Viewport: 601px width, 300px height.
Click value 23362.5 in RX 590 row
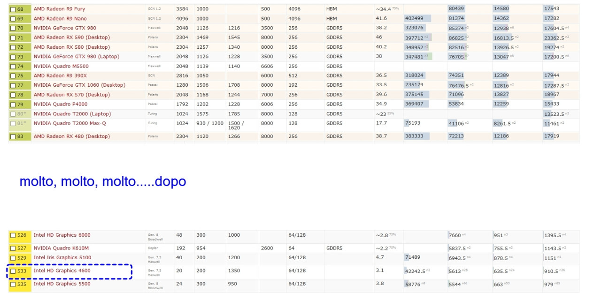pyautogui.click(x=554, y=37)
